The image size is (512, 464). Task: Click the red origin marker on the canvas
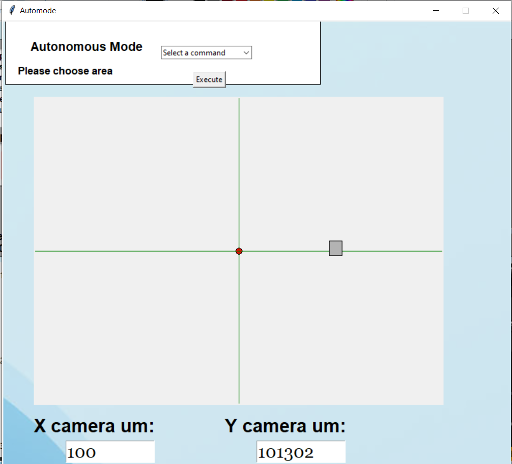[239, 251]
